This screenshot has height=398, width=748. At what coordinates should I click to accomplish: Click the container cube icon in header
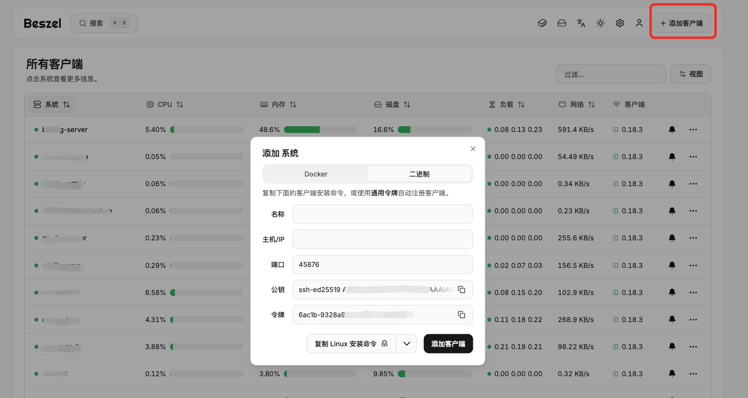pyautogui.click(x=542, y=23)
